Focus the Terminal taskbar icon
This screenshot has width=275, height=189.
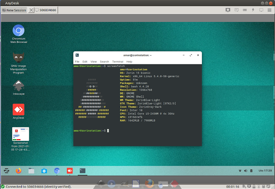[82, 171]
